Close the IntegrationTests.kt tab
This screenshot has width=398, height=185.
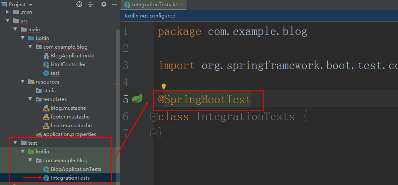181,4
